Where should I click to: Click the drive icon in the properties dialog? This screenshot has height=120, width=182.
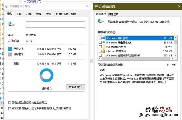point(10,24)
